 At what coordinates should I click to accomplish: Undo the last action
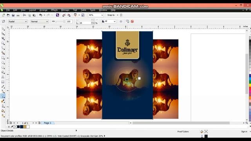(x=41, y=15)
